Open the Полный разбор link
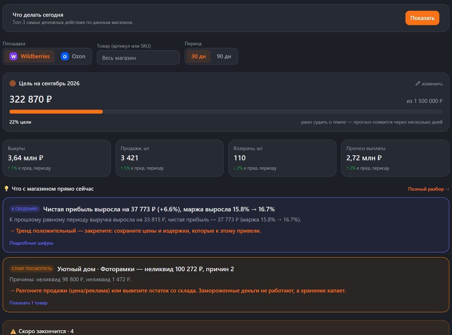Image resolution: width=452 pixels, height=335 pixels. tap(429, 189)
